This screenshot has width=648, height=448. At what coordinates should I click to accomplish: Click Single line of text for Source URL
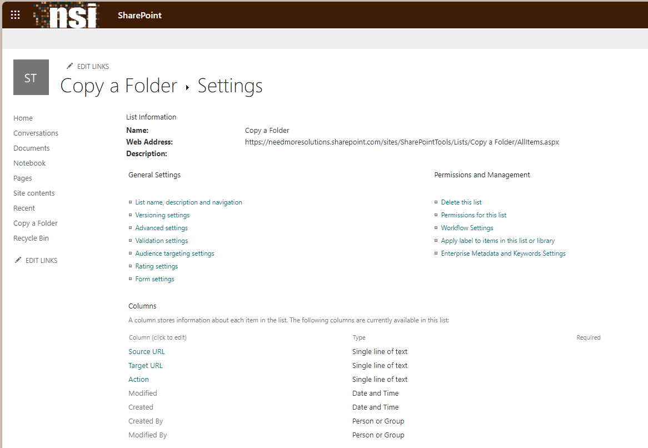coord(380,352)
